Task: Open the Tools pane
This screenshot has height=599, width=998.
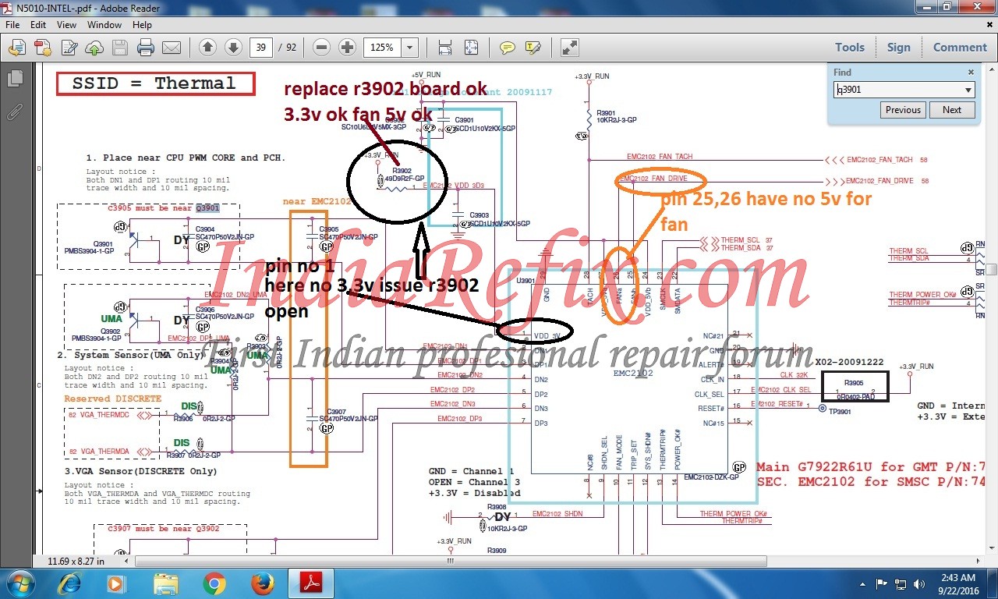Action: coord(850,48)
